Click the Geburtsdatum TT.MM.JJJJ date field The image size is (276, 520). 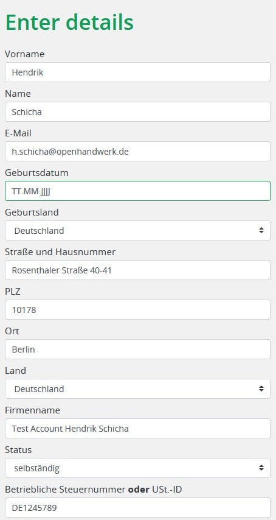click(x=137, y=191)
